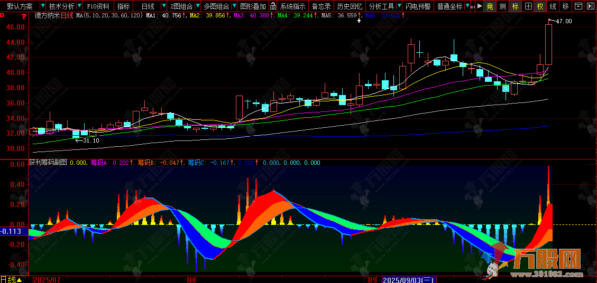Click the play arrow icon in toolbar
597x283 pixels.
click(480, 6)
